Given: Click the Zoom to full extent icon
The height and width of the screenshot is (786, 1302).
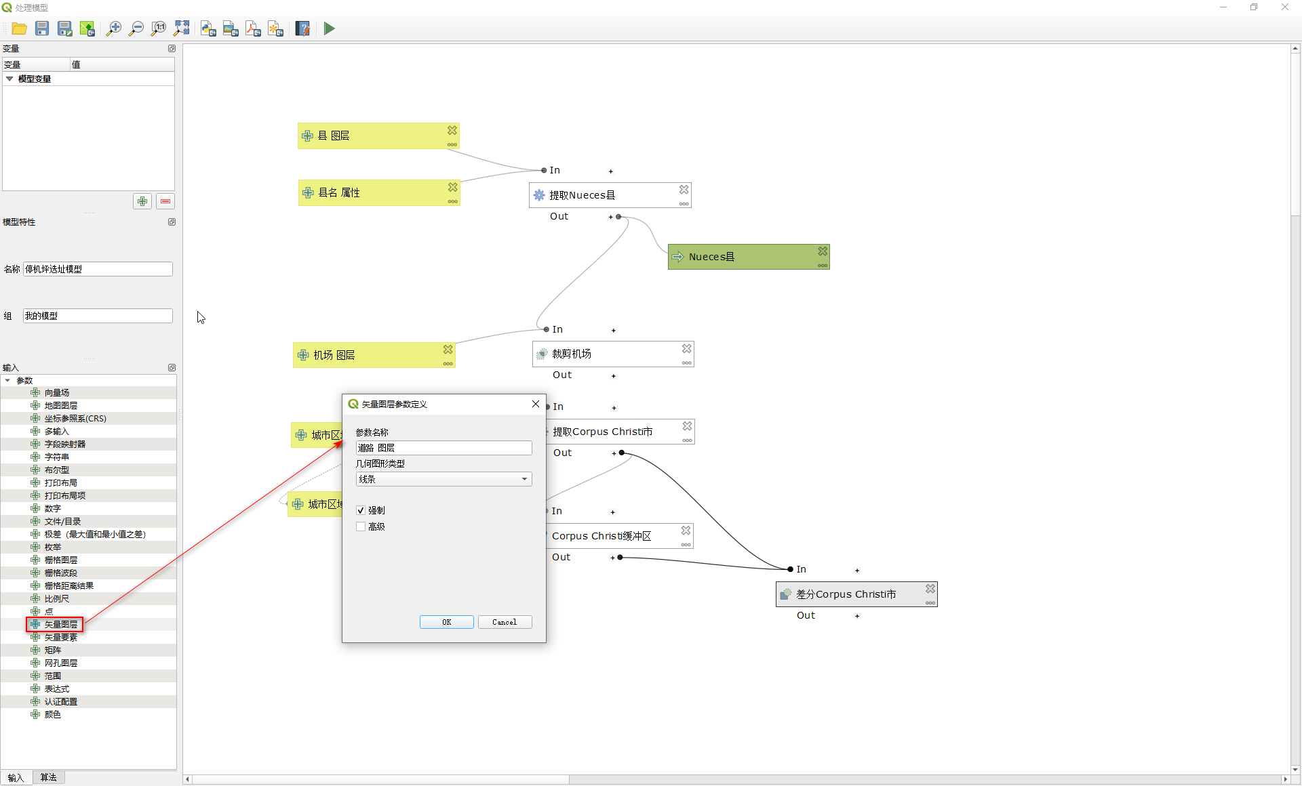Looking at the screenshot, I should click(x=182, y=28).
